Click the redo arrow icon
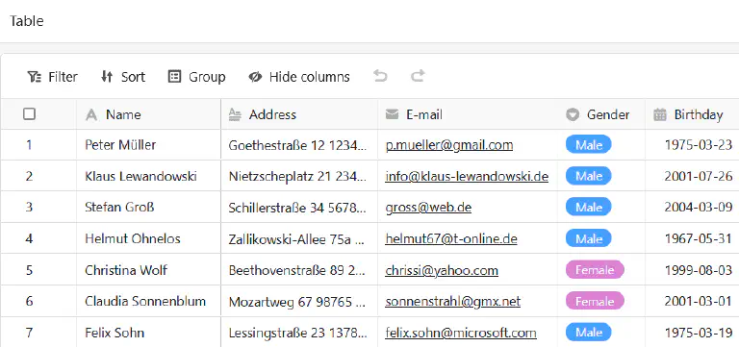This screenshot has height=347, width=739. pos(418,76)
